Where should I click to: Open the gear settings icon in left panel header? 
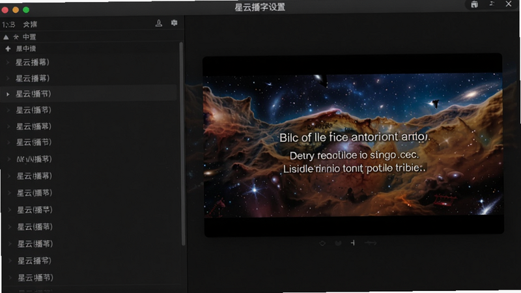tap(174, 23)
